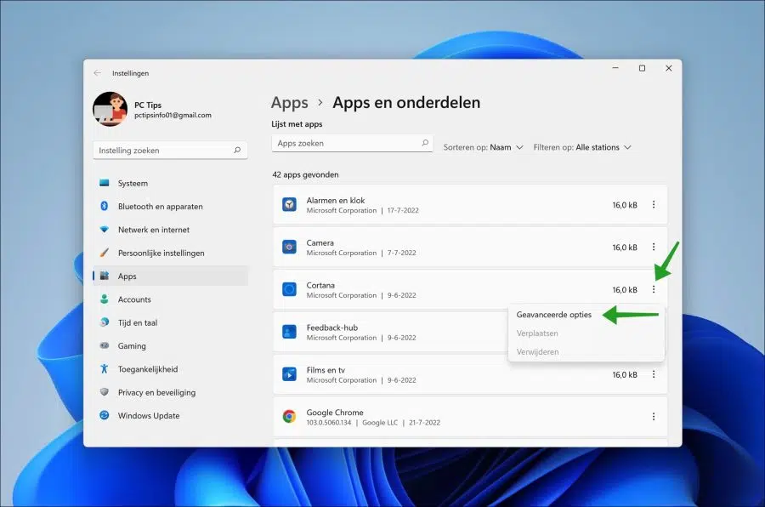
Task: Select the Alarmen en klok app name
Action: pos(336,200)
